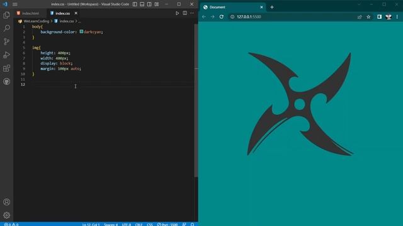Screen dimensions: 403x226
Task: Close the Document browser tab
Action: tap(261, 7)
